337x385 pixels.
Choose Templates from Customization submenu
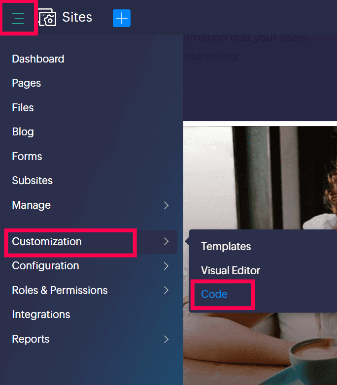[x=226, y=247]
